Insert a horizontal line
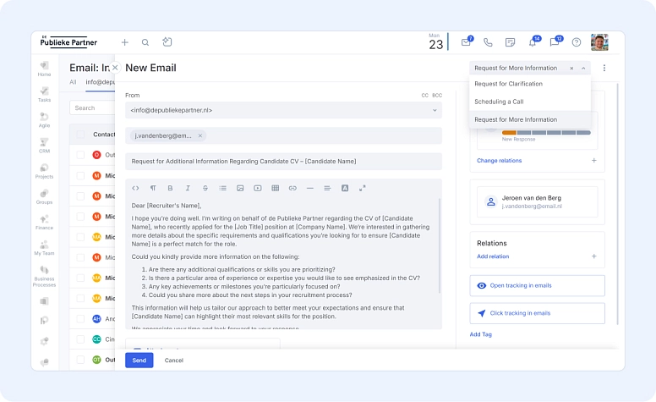The height and width of the screenshot is (402, 656). click(310, 188)
